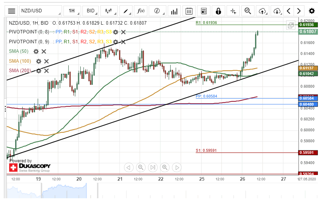
Task: Open chart settings gear in toolbar
Action: click(x=312, y=11)
